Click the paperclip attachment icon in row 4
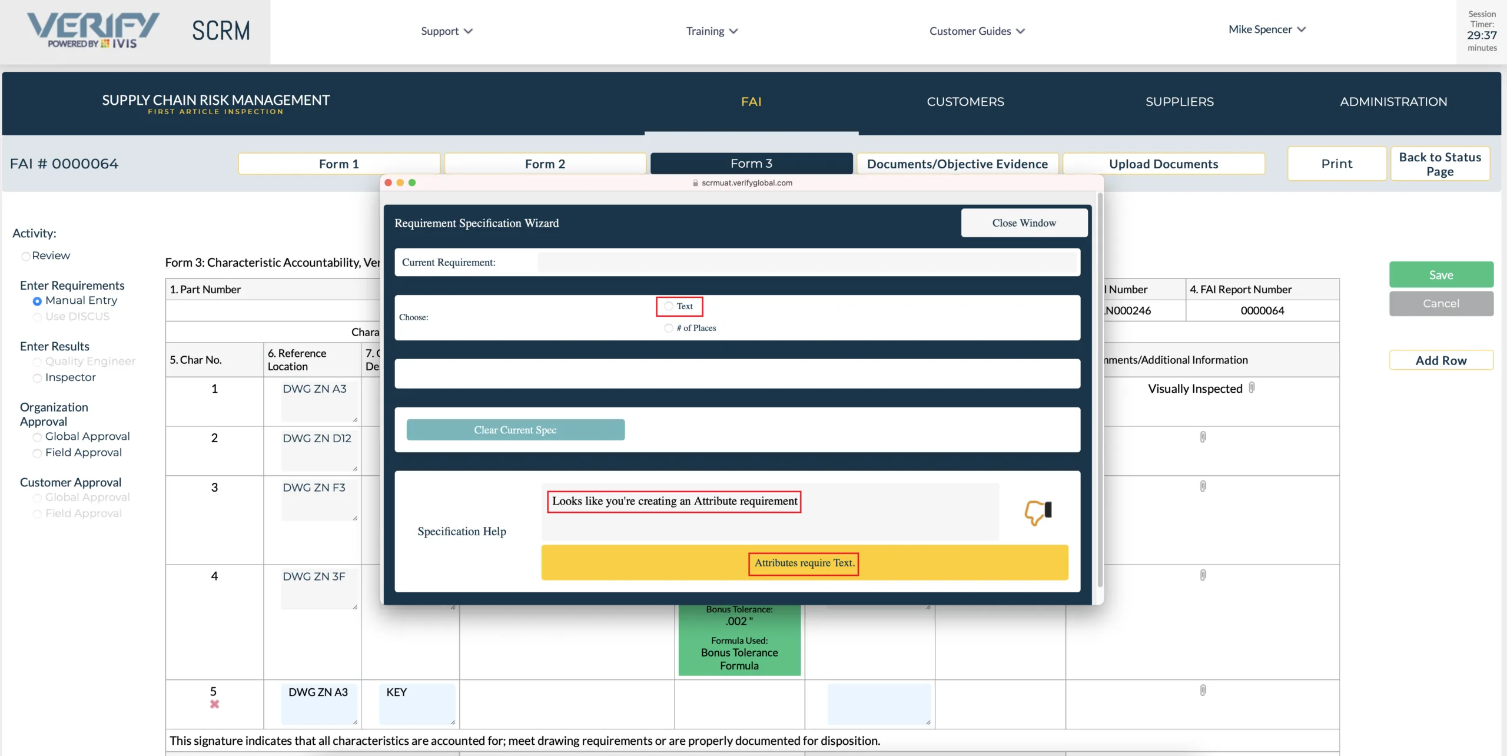1507x756 pixels. [1203, 575]
